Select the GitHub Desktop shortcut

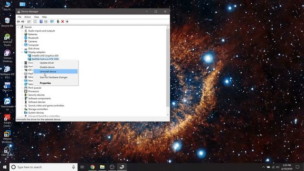click(8, 56)
